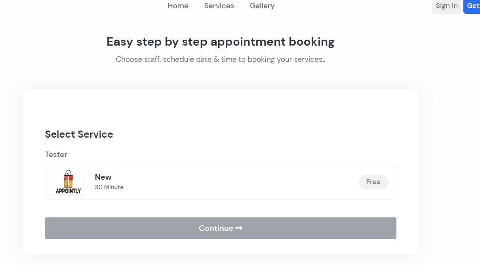Open the Home page from navigation

click(178, 6)
